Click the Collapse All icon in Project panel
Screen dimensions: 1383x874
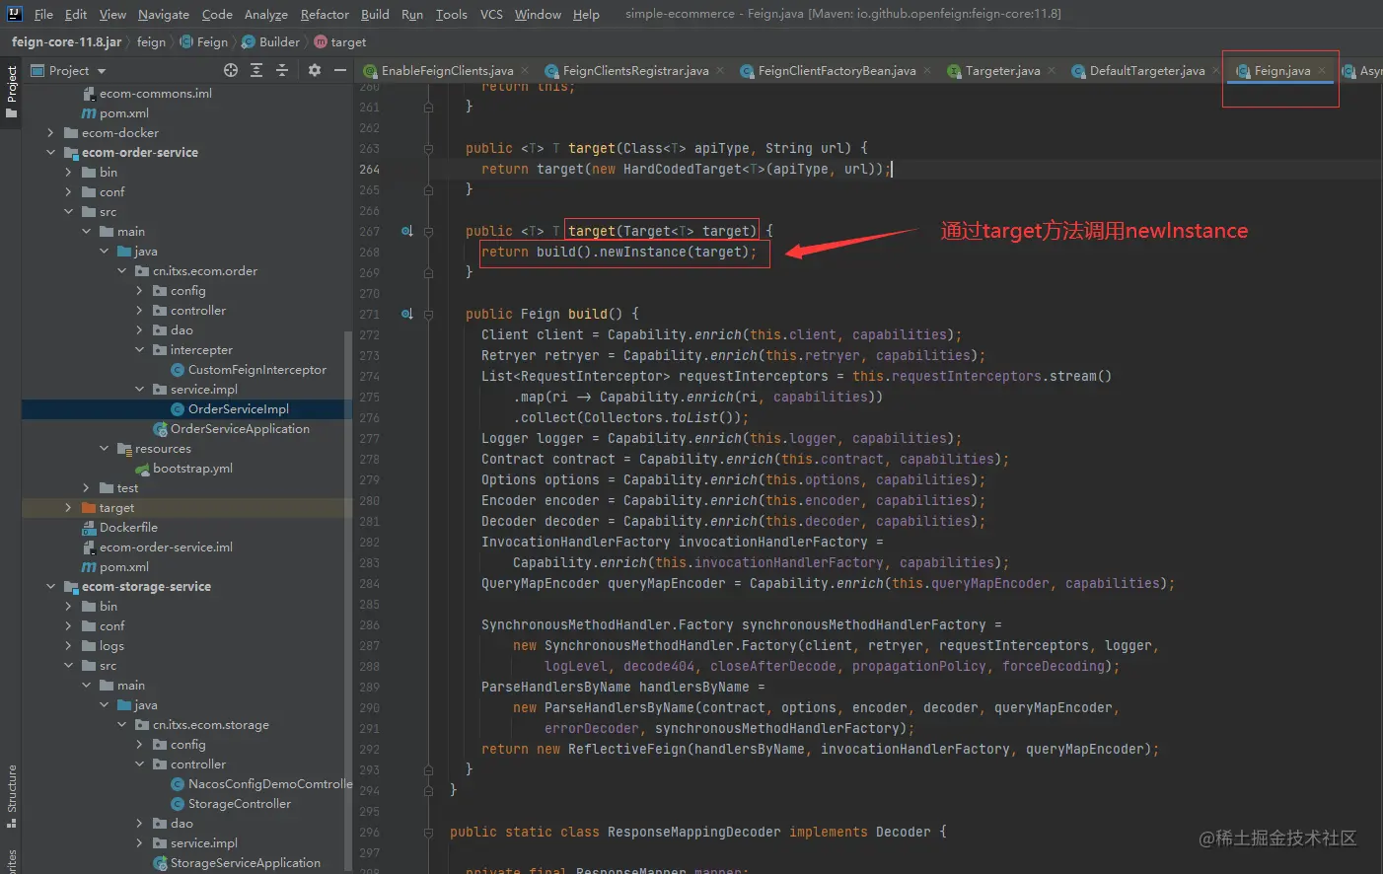tap(282, 70)
